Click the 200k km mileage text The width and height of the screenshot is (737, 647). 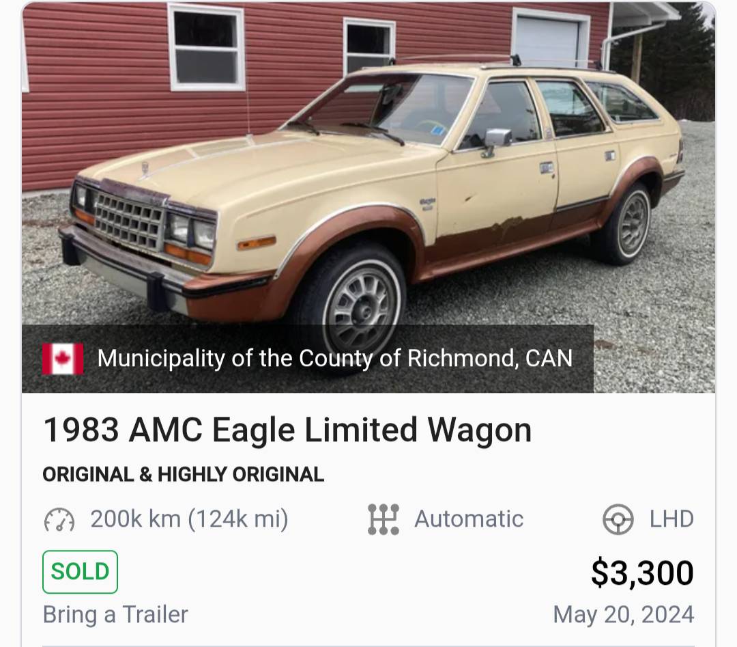pyautogui.click(x=189, y=519)
